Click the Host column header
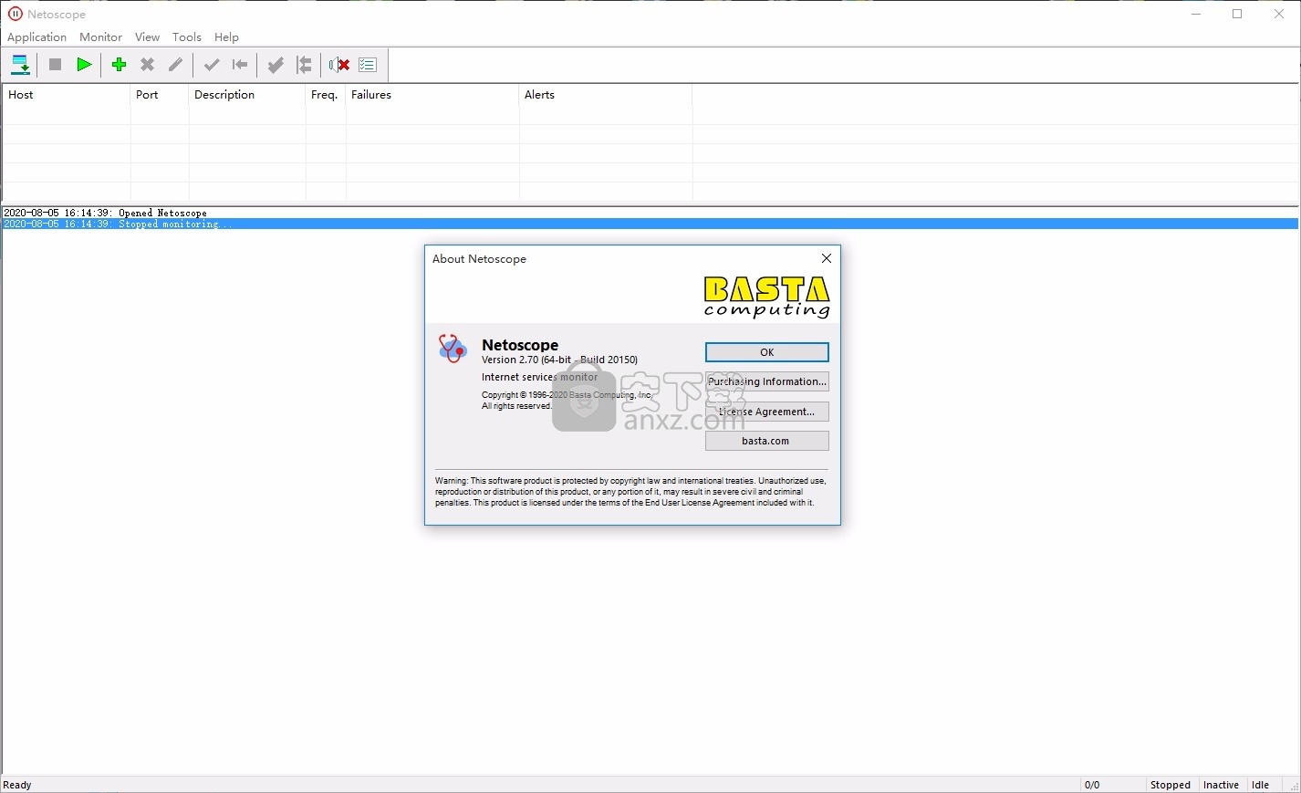The width and height of the screenshot is (1301, 793). point(66,95)
